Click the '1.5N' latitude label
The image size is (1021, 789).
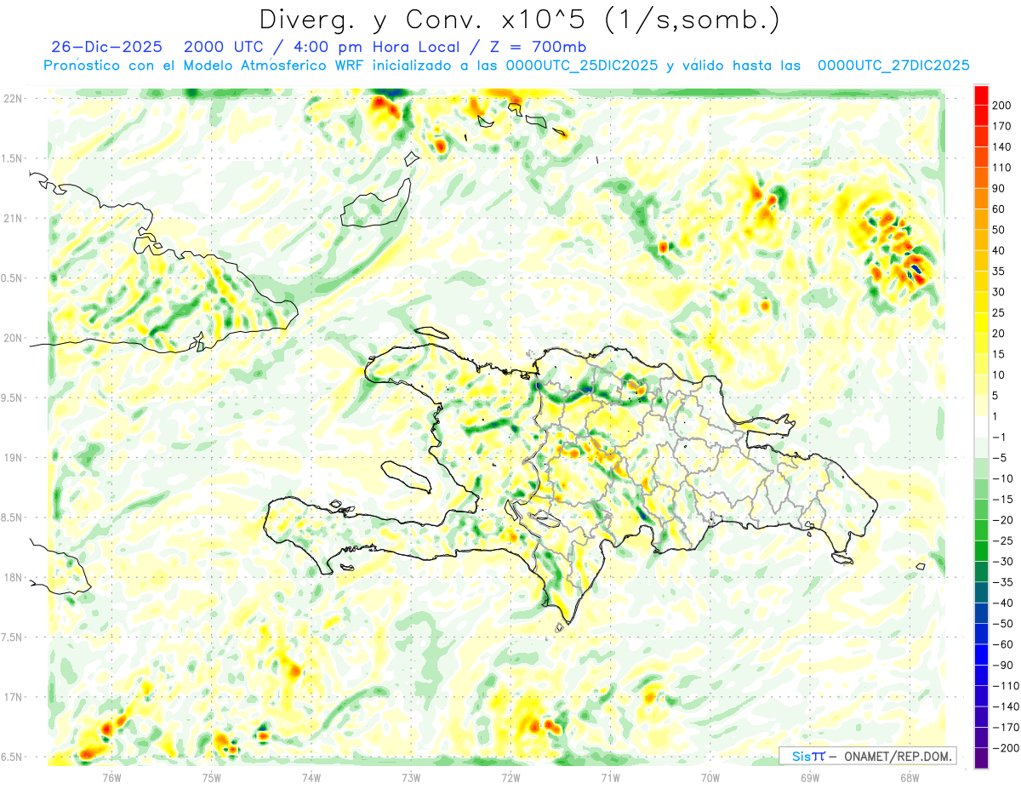tap(13, 158)
